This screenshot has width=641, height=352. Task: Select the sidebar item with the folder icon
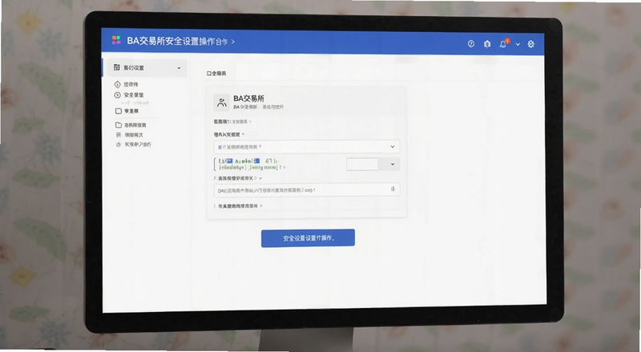pos(131,125)
